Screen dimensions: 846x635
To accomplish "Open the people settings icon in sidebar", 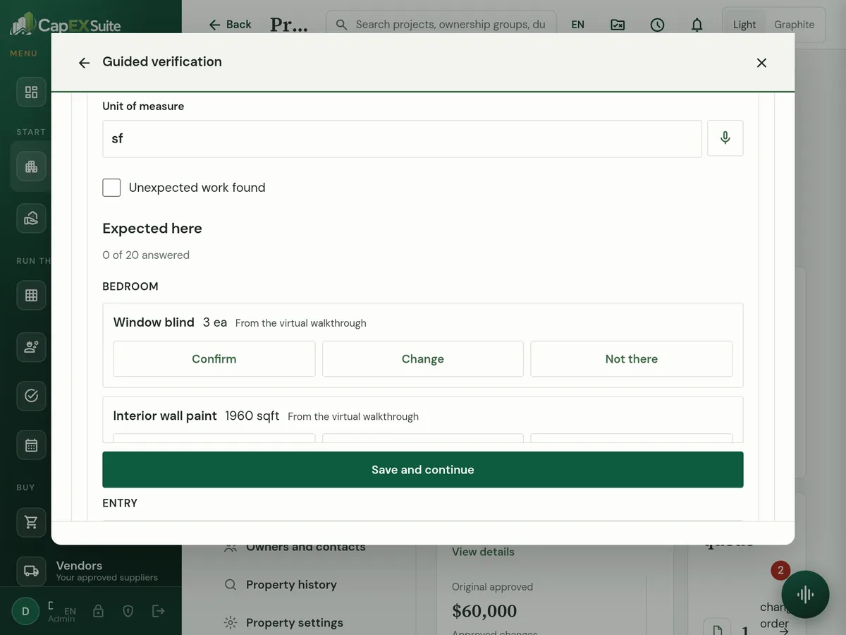I will (31, 346).
